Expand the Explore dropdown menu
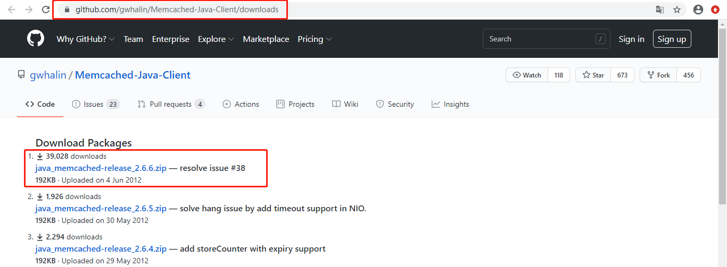Image resolution: width=727 pixels, height=267 pixels. point(216,39)
